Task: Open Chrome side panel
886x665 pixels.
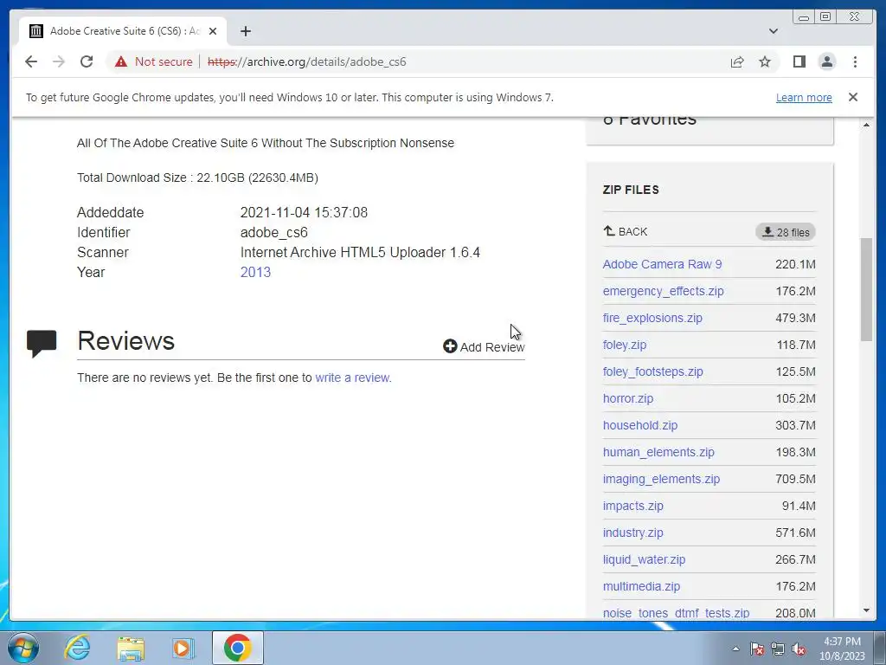Action: coord(799,61)
